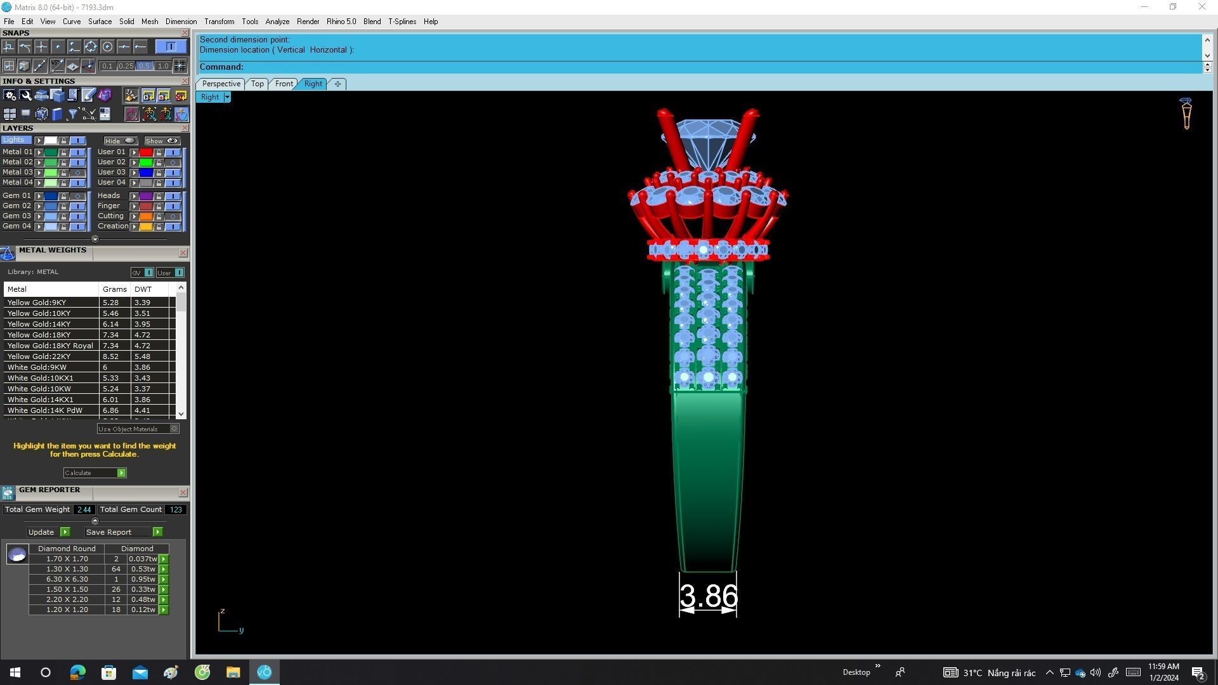Click the funnel filter icon
The image size is (1218, 685).
coord(72,114)
